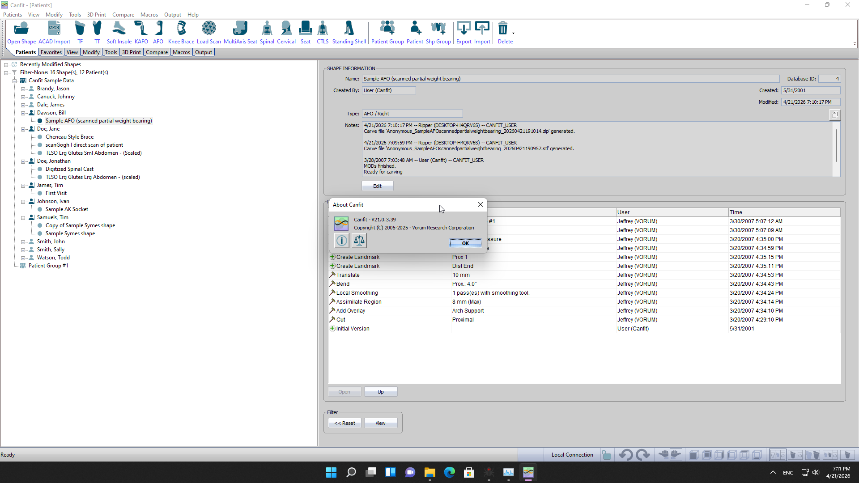Click the Import toolbar icon
Image resolution: width=859 pixels, height=483 pixels.
[482, 33]
